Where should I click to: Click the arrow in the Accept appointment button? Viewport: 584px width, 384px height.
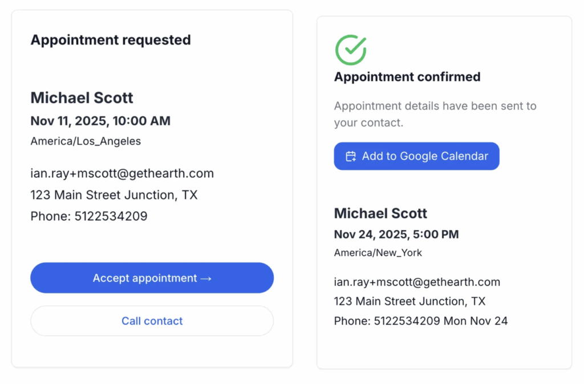pyautogui.click(x=206, y=278)
